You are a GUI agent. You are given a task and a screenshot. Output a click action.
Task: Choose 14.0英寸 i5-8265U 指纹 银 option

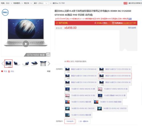(78, 102)
